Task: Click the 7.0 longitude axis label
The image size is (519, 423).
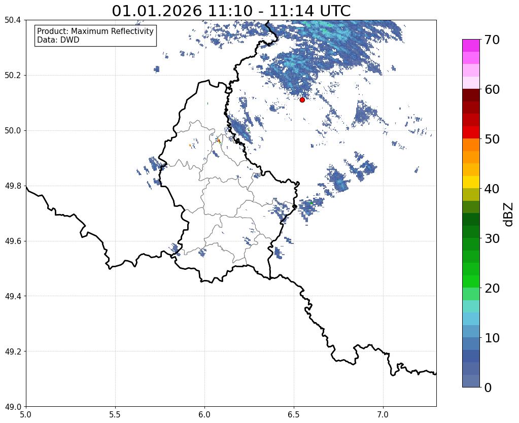Action: click(x=383, y=414)
